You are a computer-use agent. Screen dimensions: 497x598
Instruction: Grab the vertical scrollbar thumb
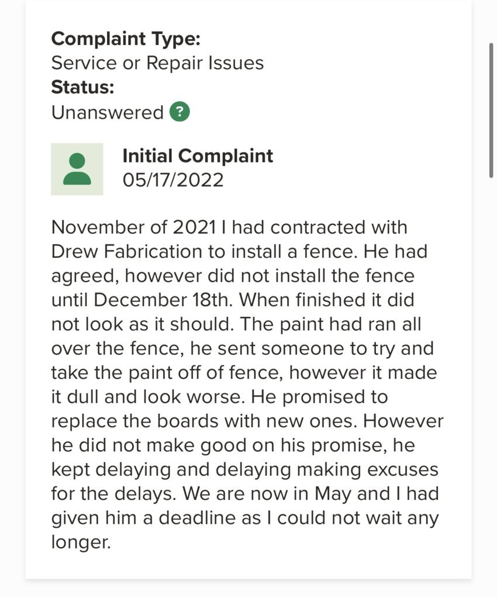coord(491,110)
